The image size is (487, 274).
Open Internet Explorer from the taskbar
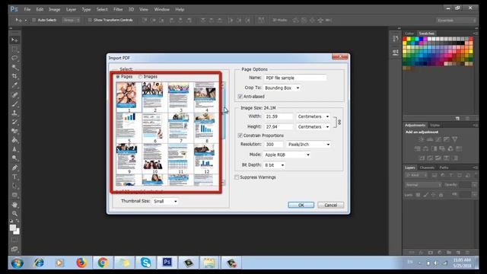click(39, 263)
